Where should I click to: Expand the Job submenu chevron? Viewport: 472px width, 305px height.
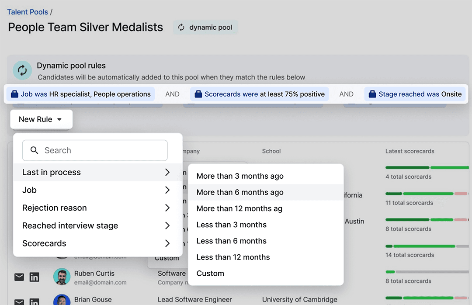point(167,190)
